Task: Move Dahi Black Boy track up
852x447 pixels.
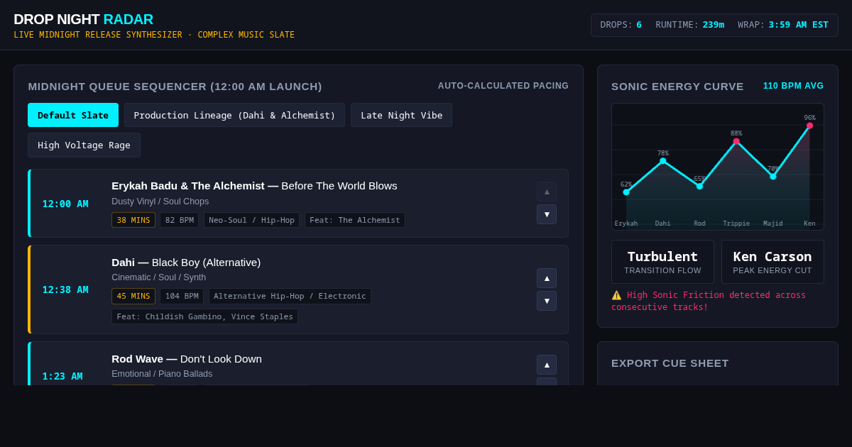Action: pos(547,278)
